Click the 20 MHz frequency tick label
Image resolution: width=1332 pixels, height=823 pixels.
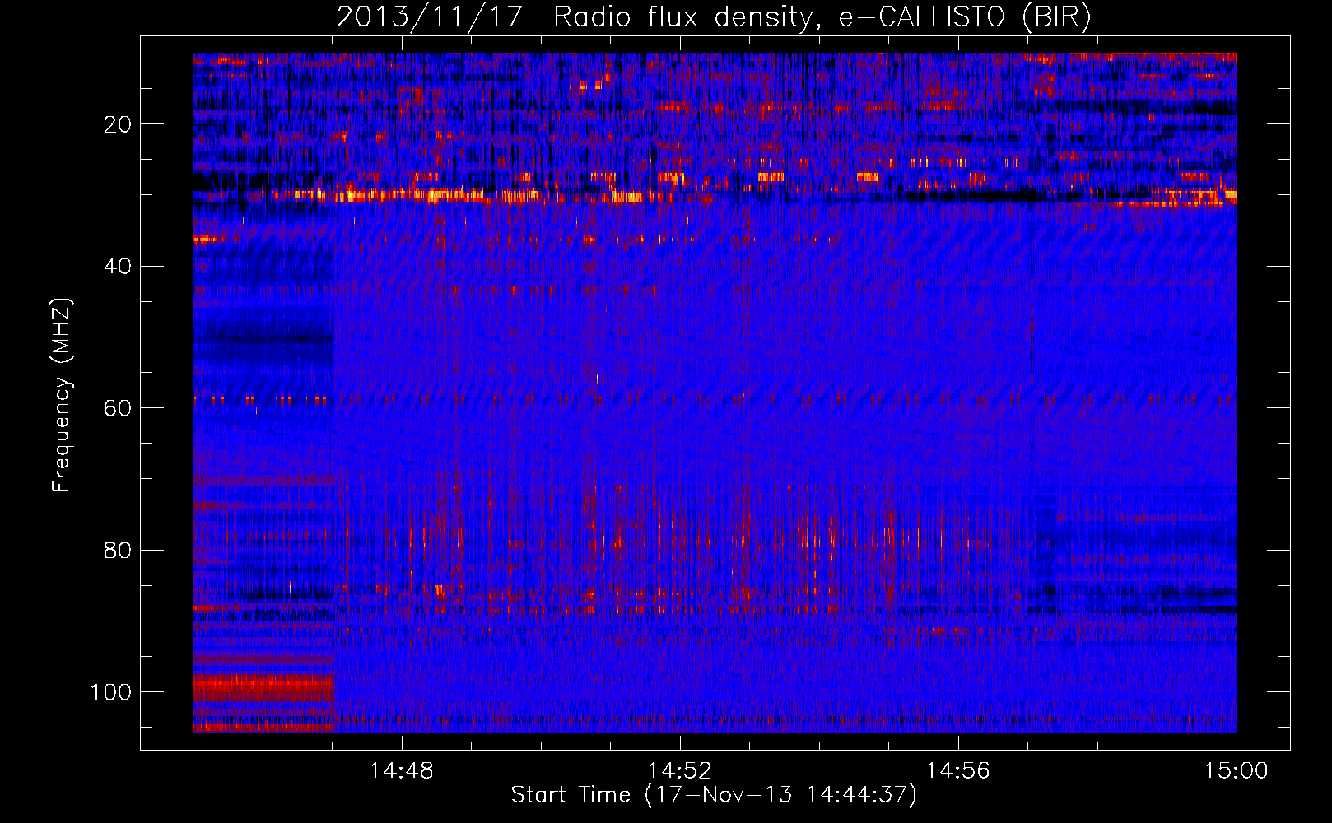click(x=118, y=124)
